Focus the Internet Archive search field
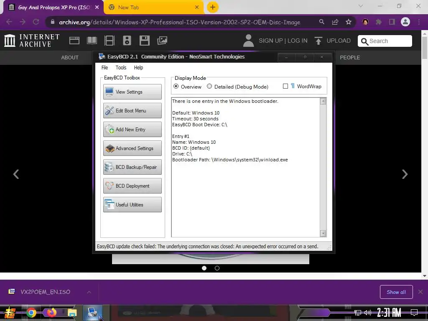428x321 pixels. [385, 41]
